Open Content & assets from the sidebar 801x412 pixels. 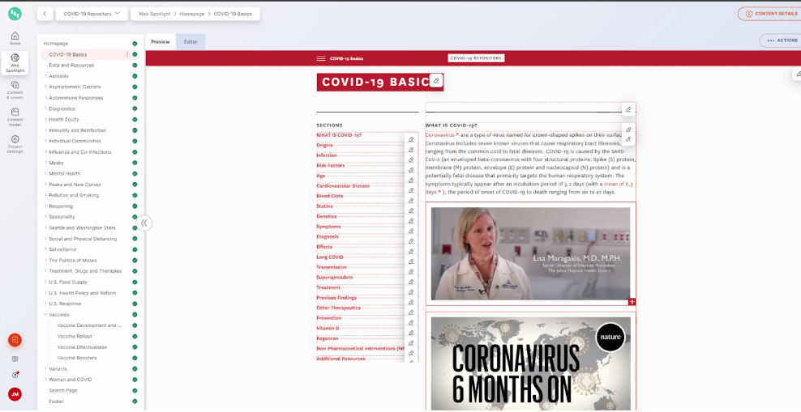[x=15, y=90]
